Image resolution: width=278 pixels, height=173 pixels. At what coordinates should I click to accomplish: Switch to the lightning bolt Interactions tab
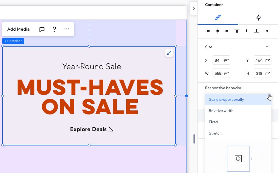[259, 18]
